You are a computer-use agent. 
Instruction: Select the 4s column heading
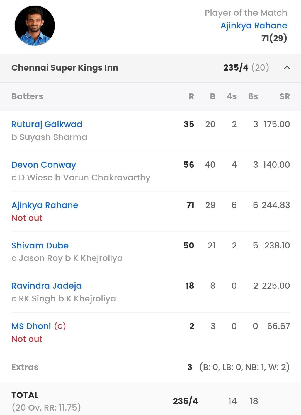coord(232,97)
